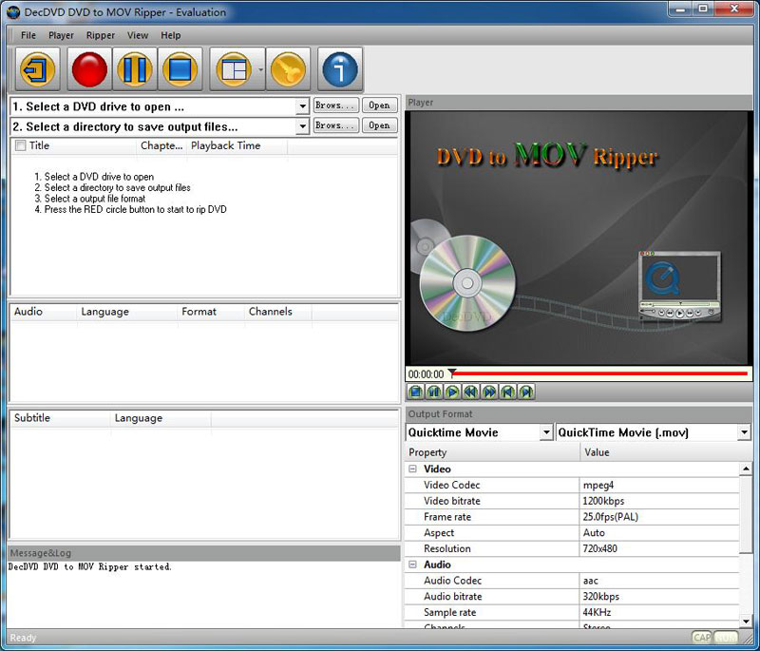Open the blue info About icon

pos(340,69)
